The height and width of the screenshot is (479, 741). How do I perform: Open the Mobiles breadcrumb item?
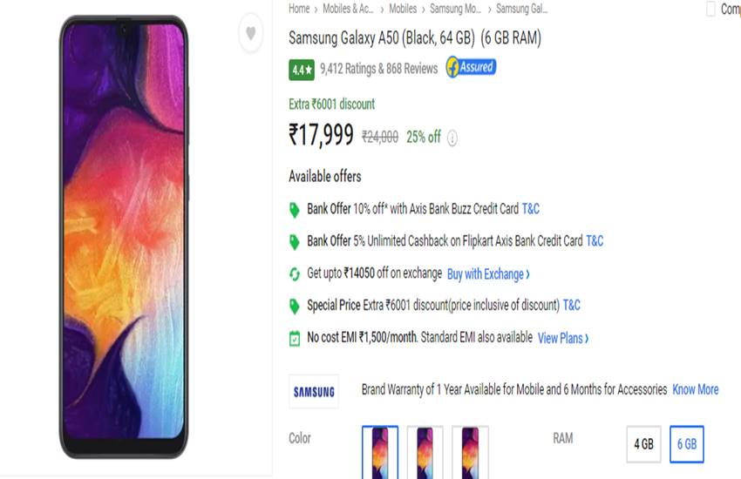point(403,9)
